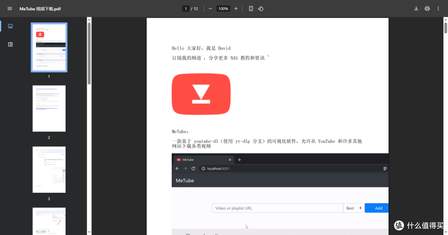This screenshot has width=448, height=235.
Task: Click the '订阅我的频道' text line
Action: (x=221, y=58)
